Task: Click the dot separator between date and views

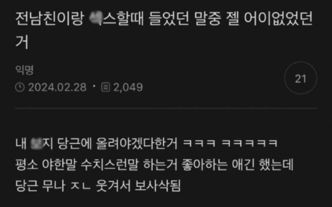Action: [x=94, y=86]
